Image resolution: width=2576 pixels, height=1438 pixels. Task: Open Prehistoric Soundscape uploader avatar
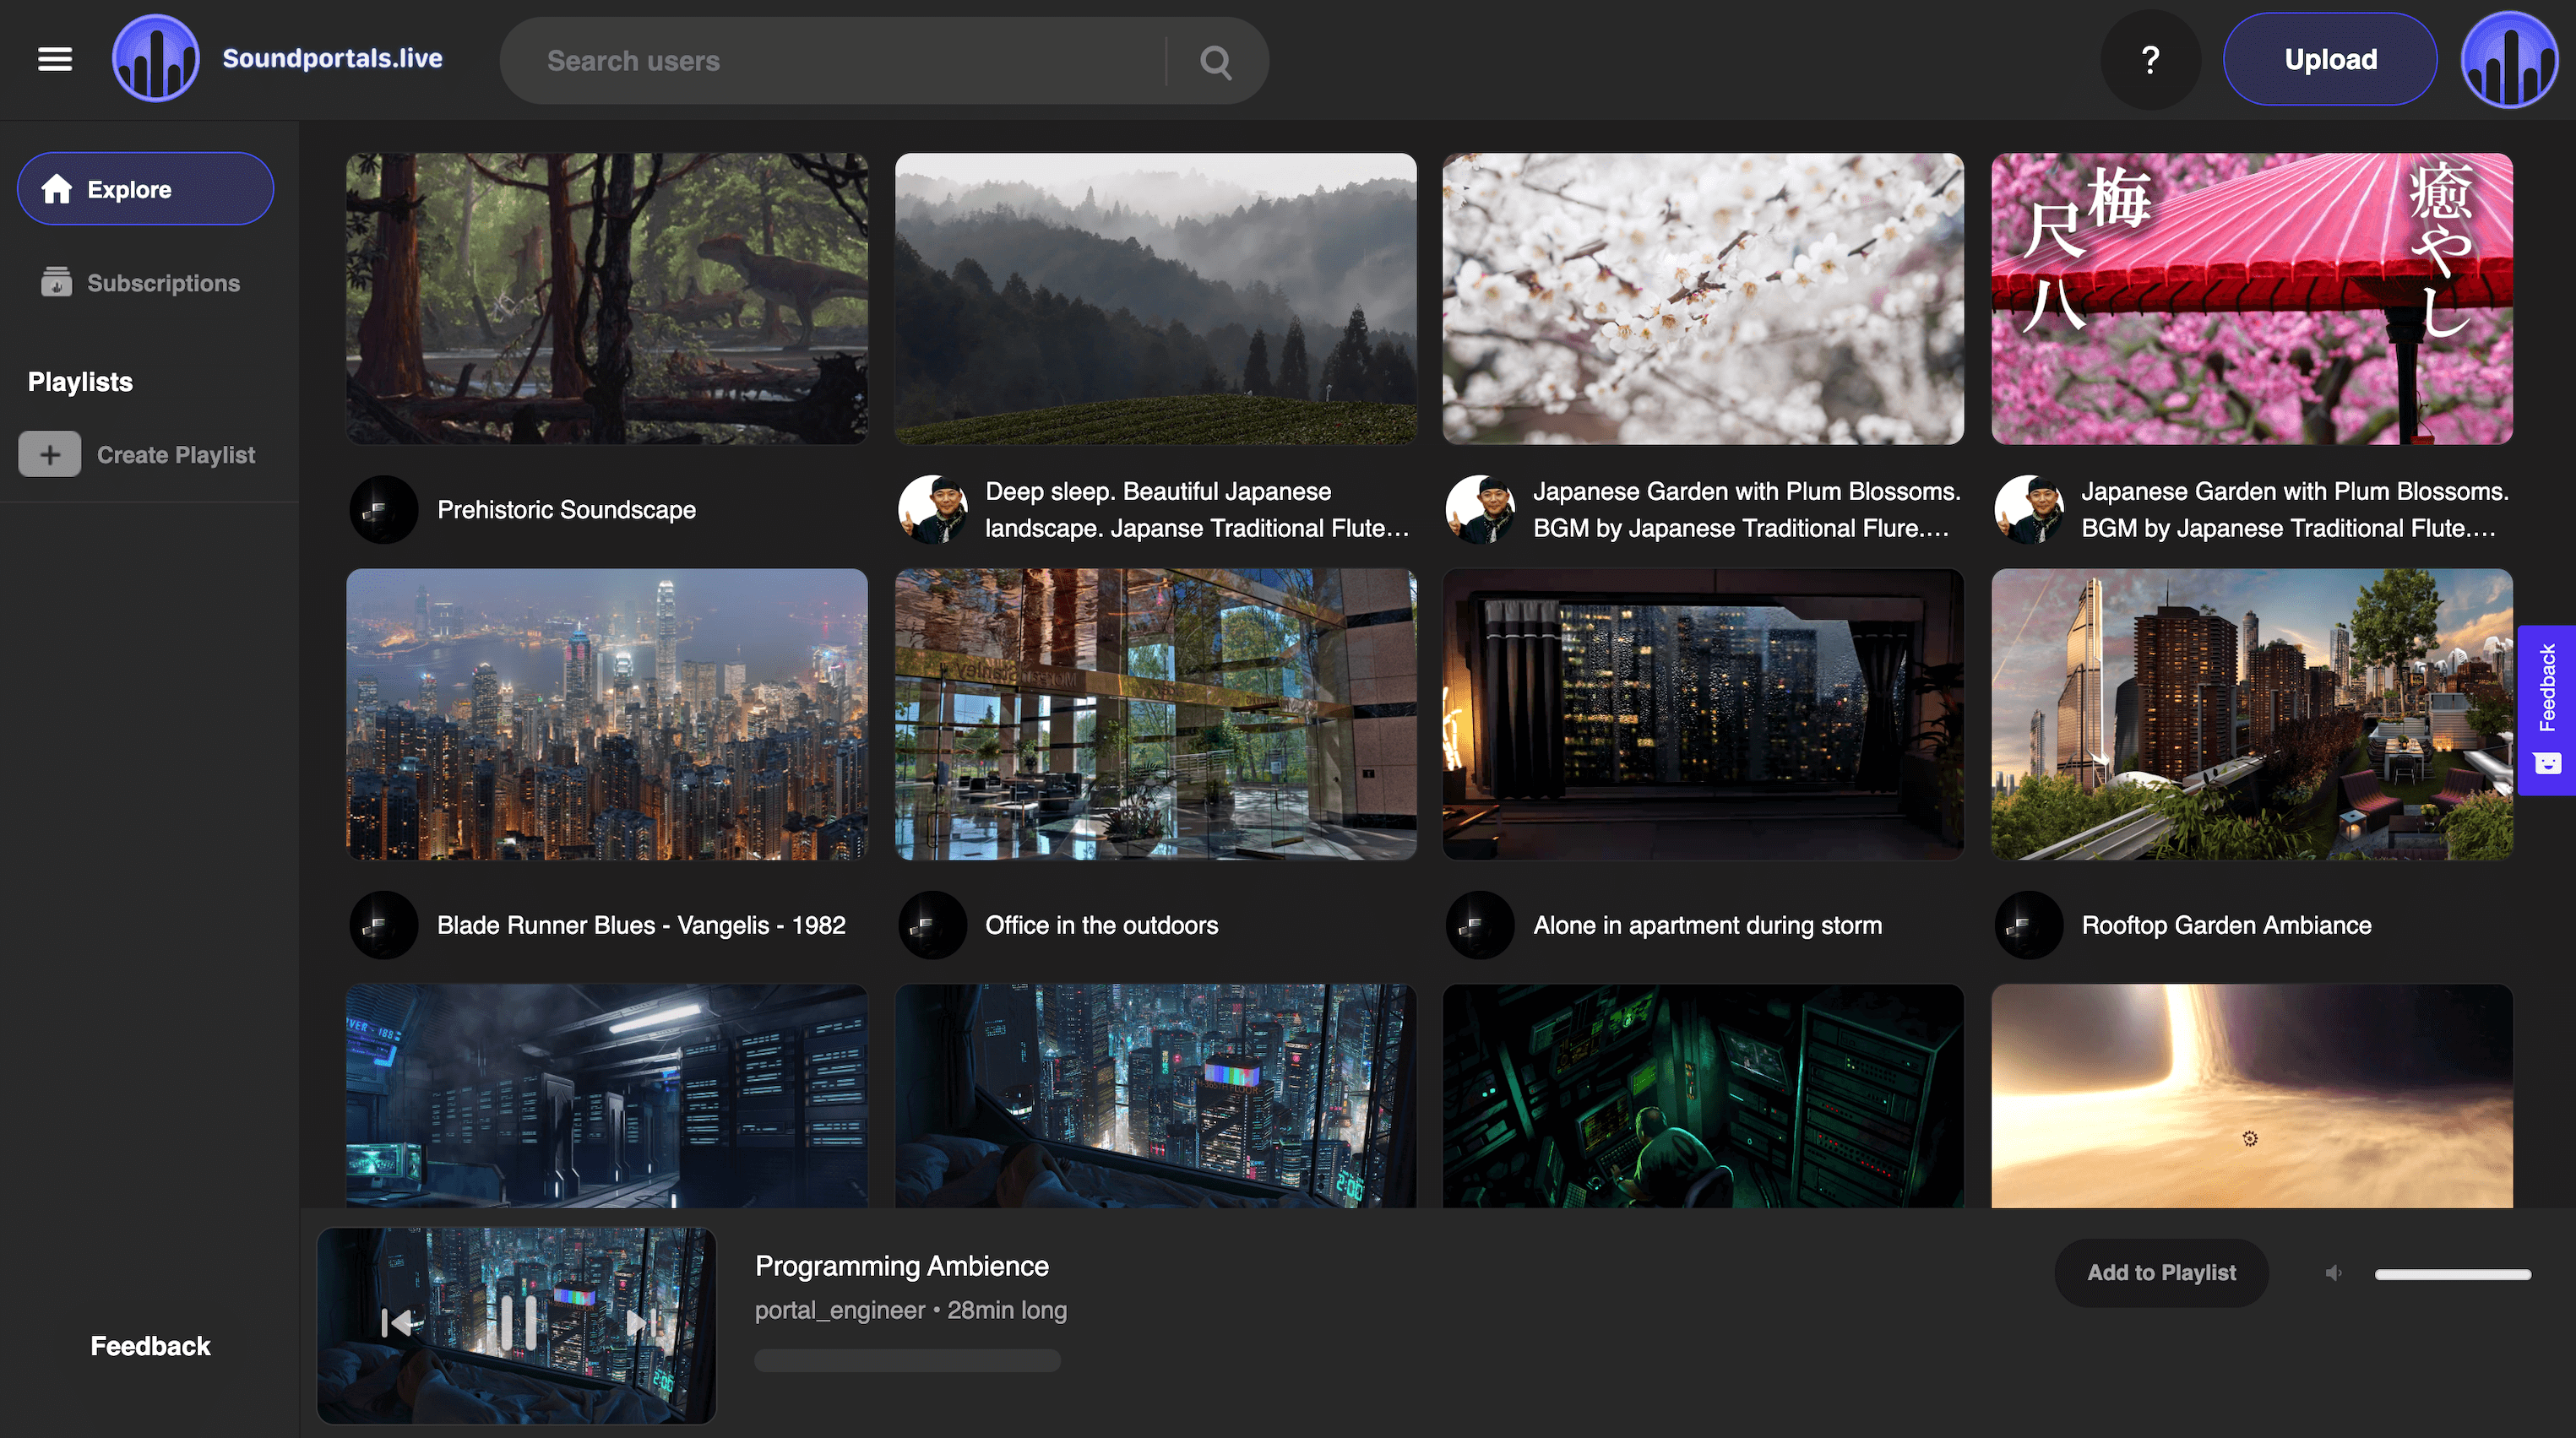[x=383, y=510]
